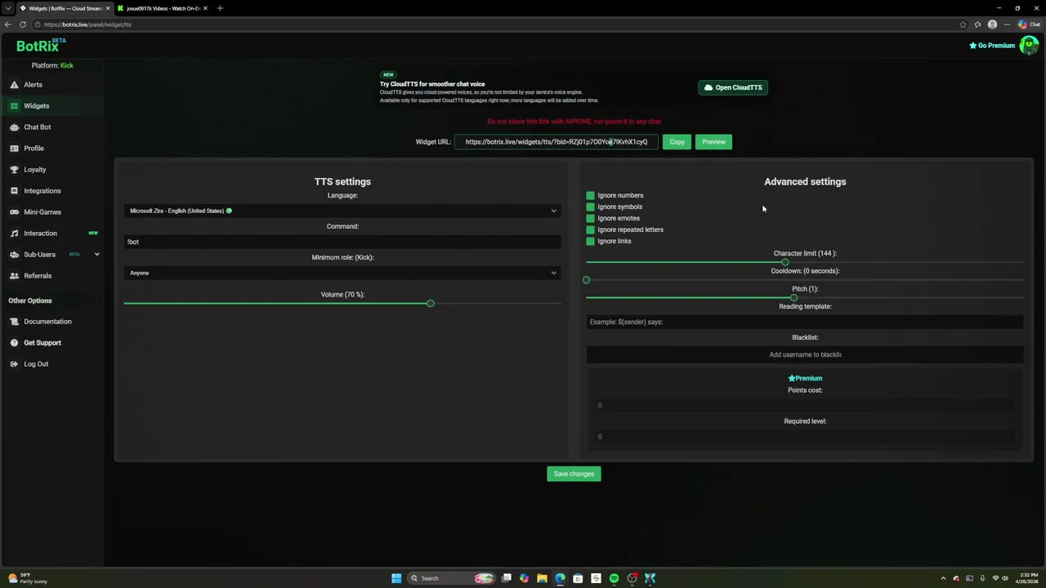The image size is (1046, 588).
Task: Click the Open CloudTTS button
Action: [733, 87]
